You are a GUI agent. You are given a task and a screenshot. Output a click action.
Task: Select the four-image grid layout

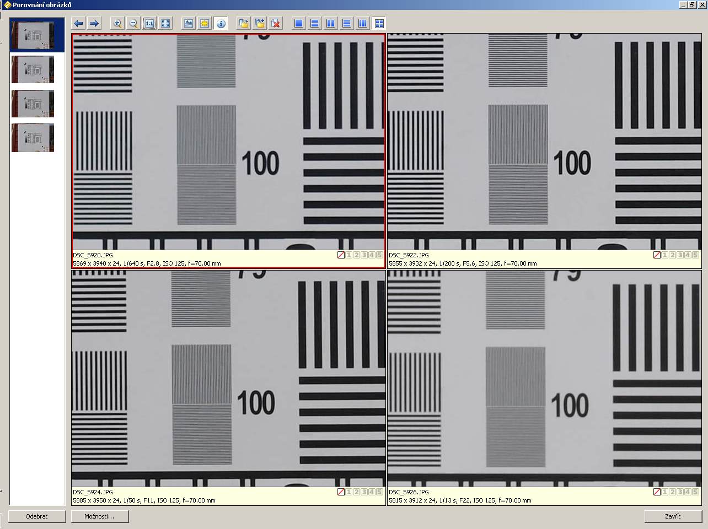(379, 24)
